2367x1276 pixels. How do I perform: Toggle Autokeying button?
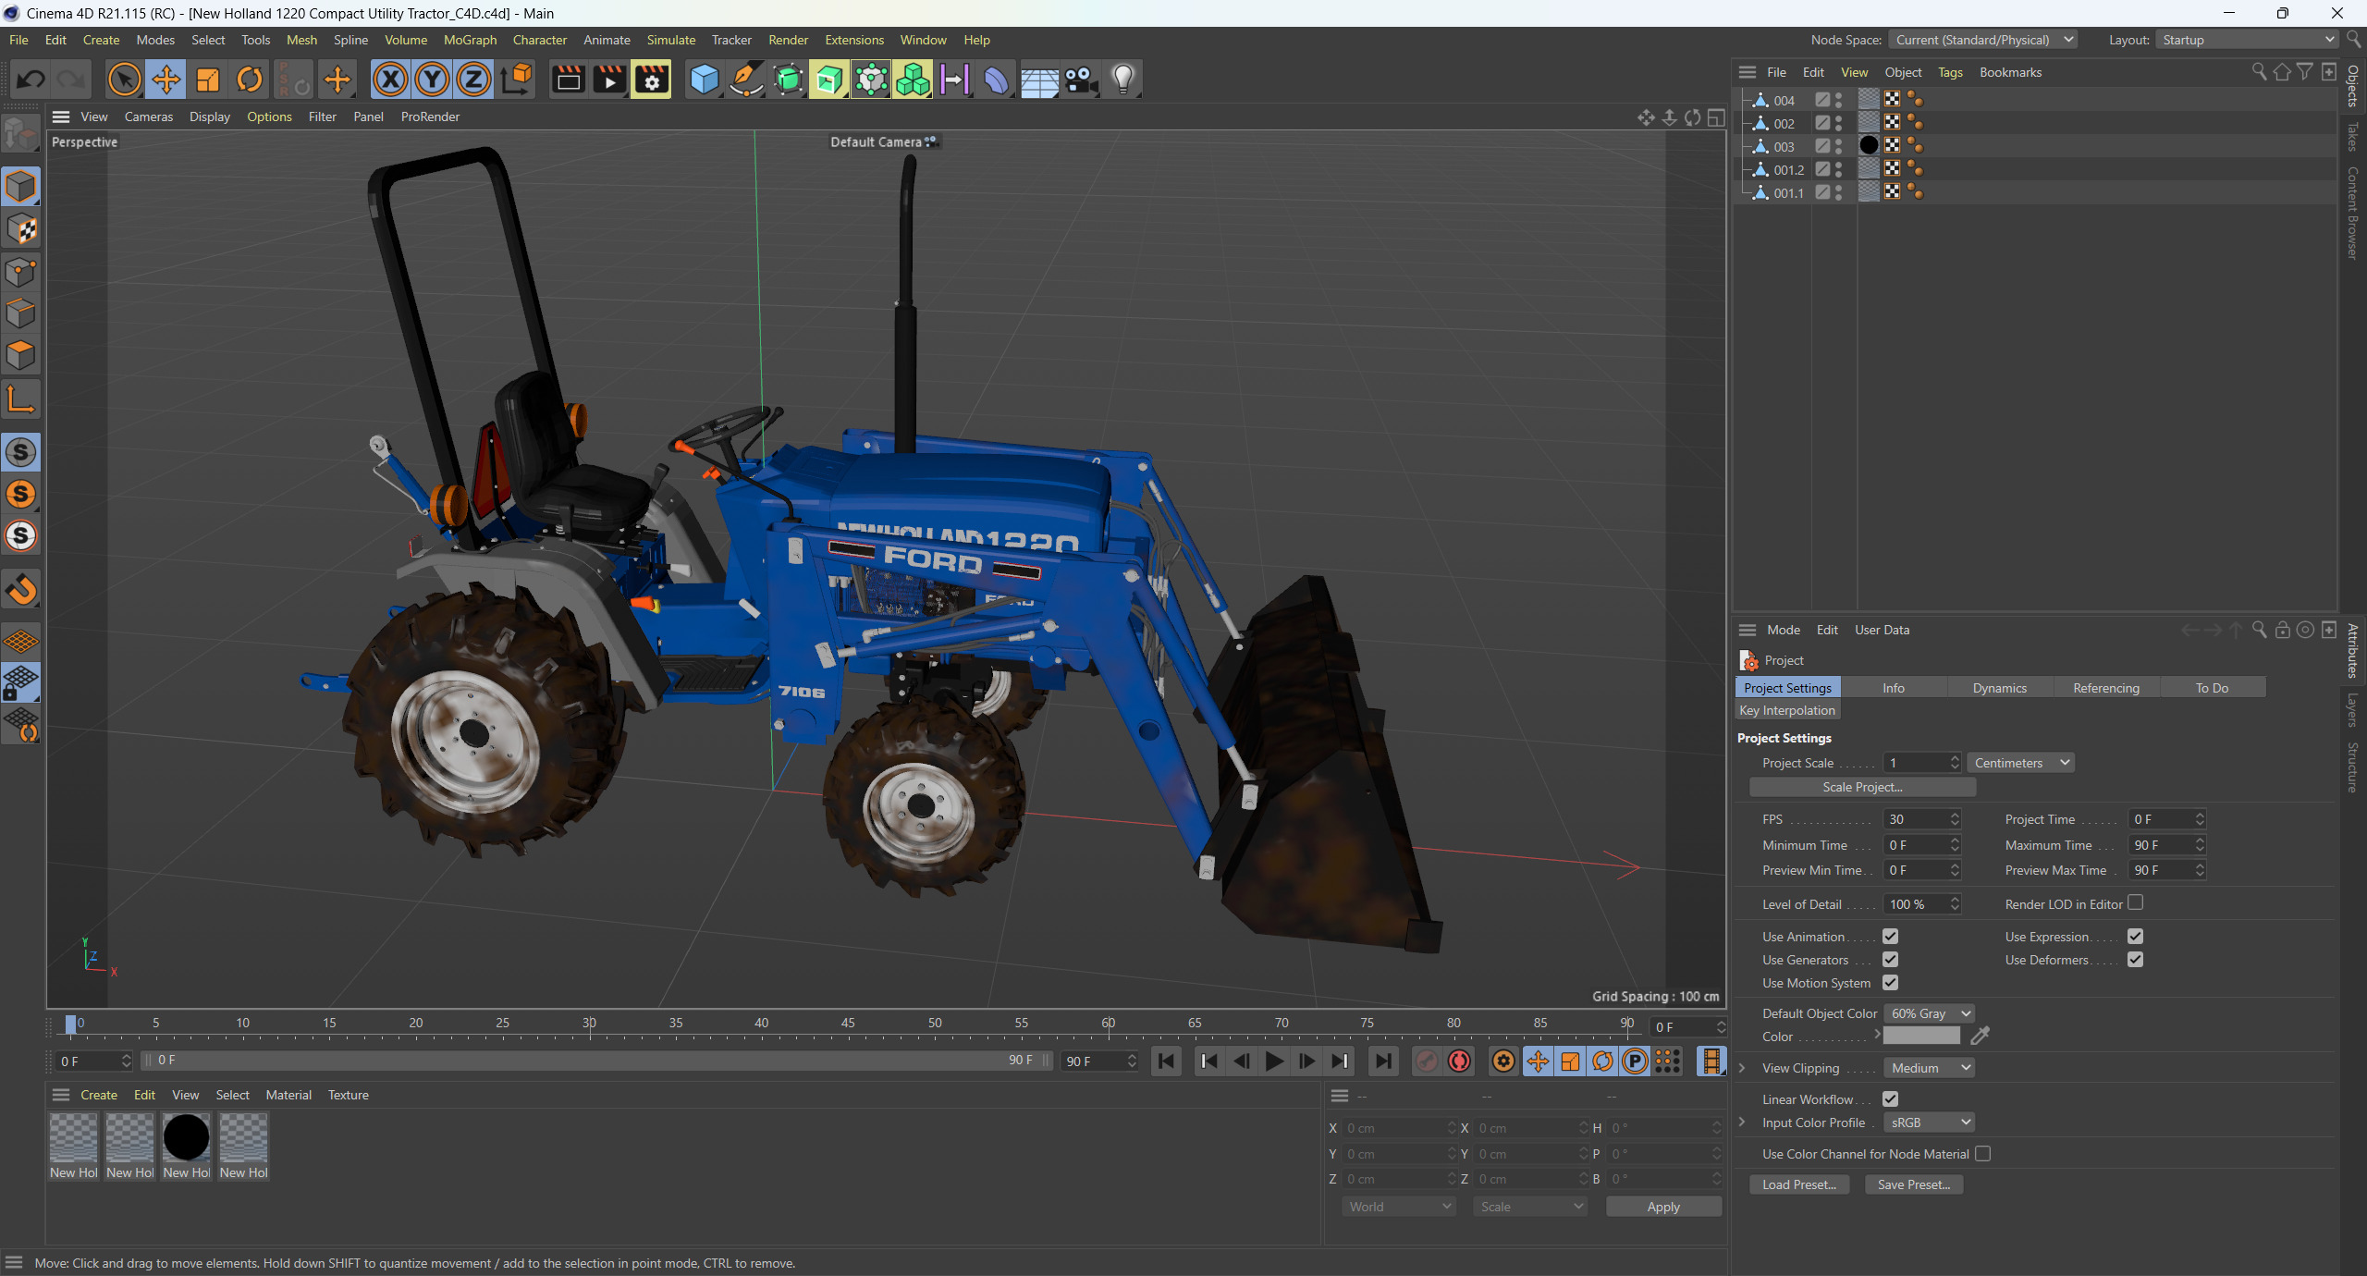point(1459,1061)
